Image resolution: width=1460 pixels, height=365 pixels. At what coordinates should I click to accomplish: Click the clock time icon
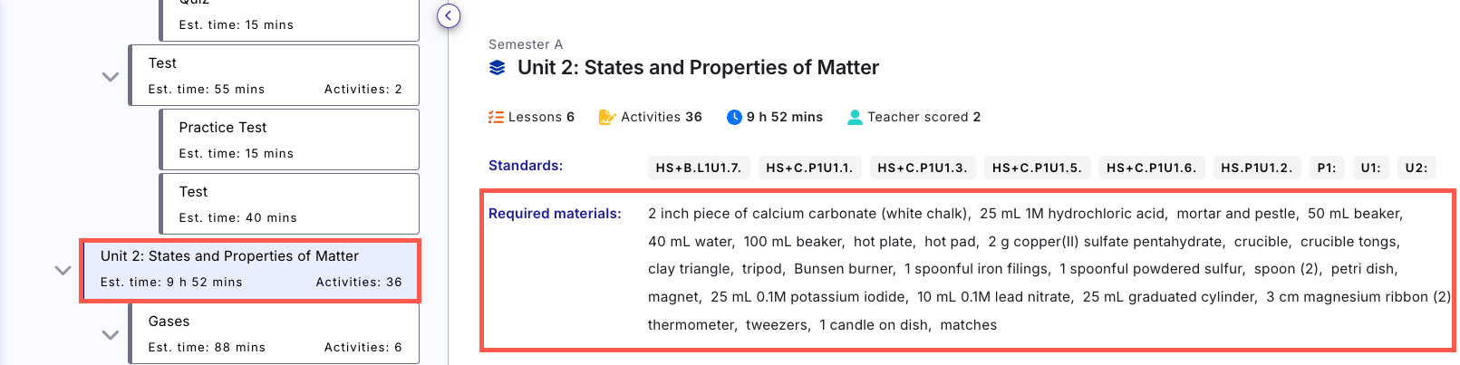(735, 117)
